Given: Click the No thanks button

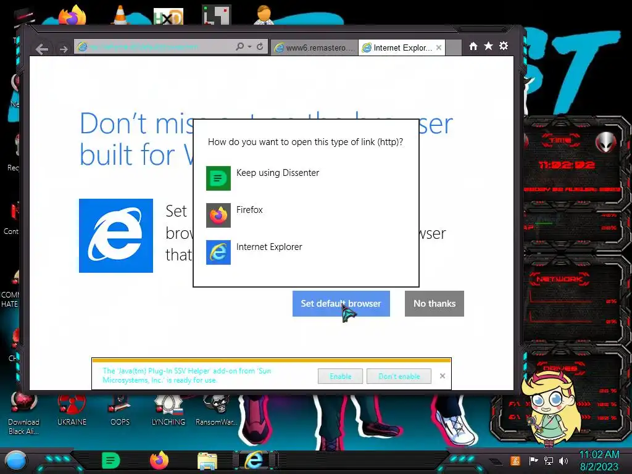Looking at the screenshot, I should [x=434, y=304].
